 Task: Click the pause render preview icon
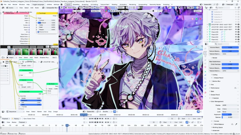click(x=200, y=7)
